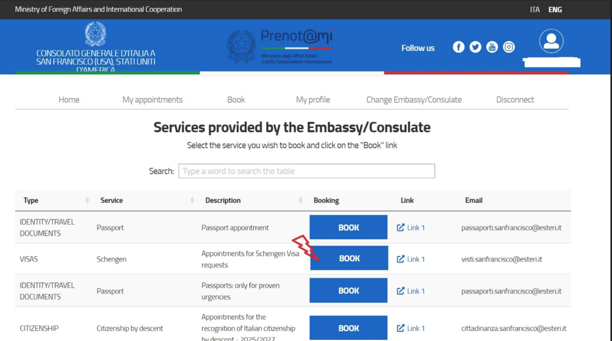Click the Consolato Generale emblem logo
612x341 pixels.
click(96, 34)
